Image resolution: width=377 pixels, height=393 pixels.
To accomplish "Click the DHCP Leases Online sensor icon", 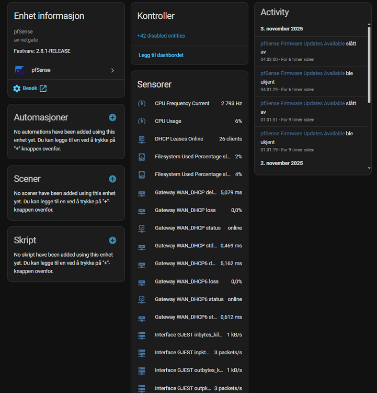I will 141,139.
